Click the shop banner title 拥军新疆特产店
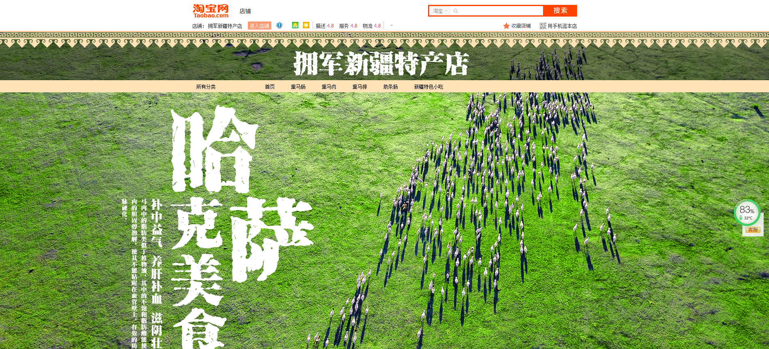The height and width of the screenshot is (349, 769). (x=381, y=63)
